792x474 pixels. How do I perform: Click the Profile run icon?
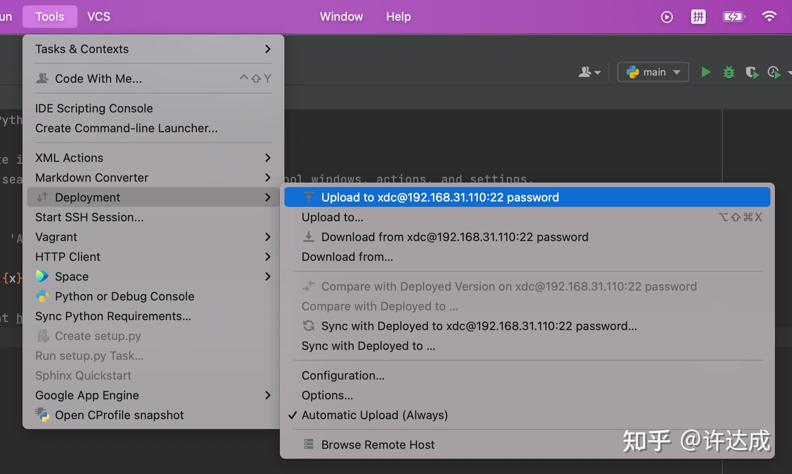[x=774, y=72]
